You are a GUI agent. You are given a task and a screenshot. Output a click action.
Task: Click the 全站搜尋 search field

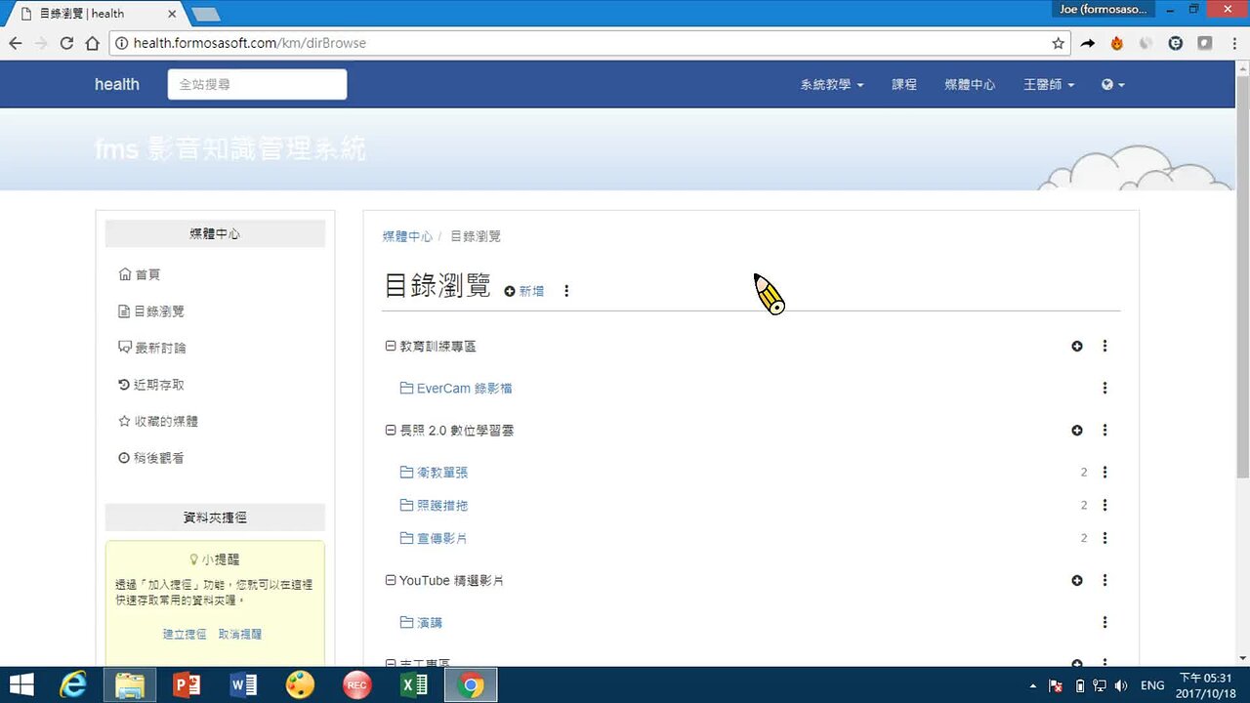pyautogui.click(x=257, y=84)
